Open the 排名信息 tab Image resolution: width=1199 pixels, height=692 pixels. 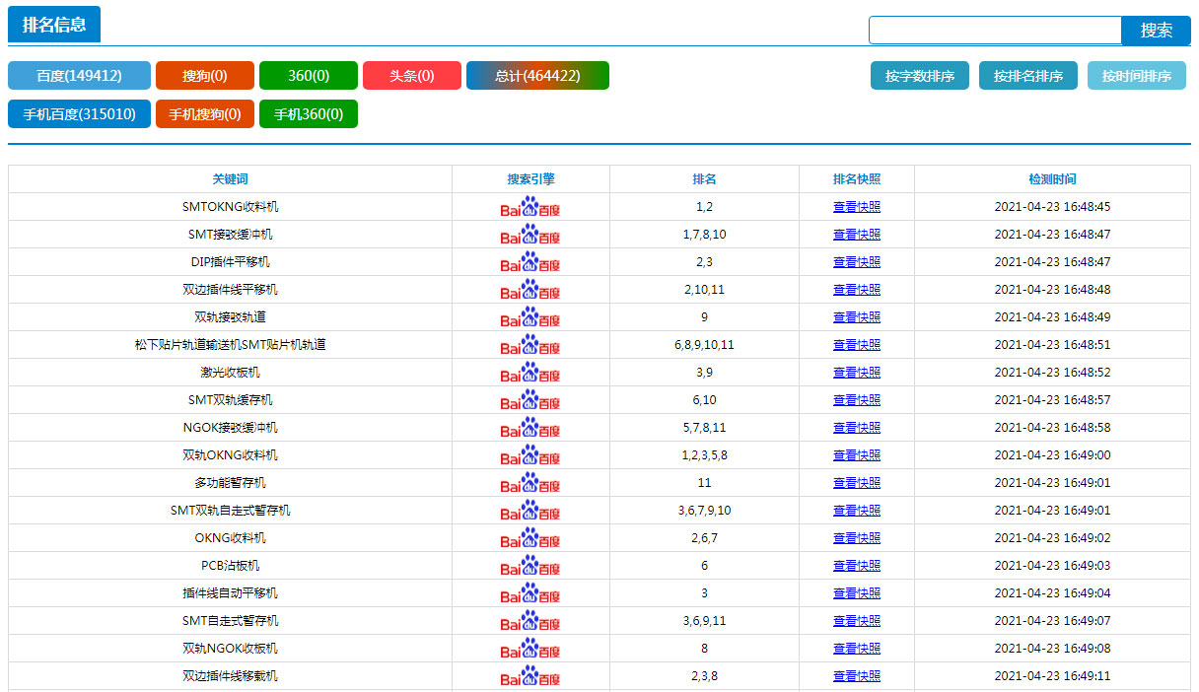[54, 25]
